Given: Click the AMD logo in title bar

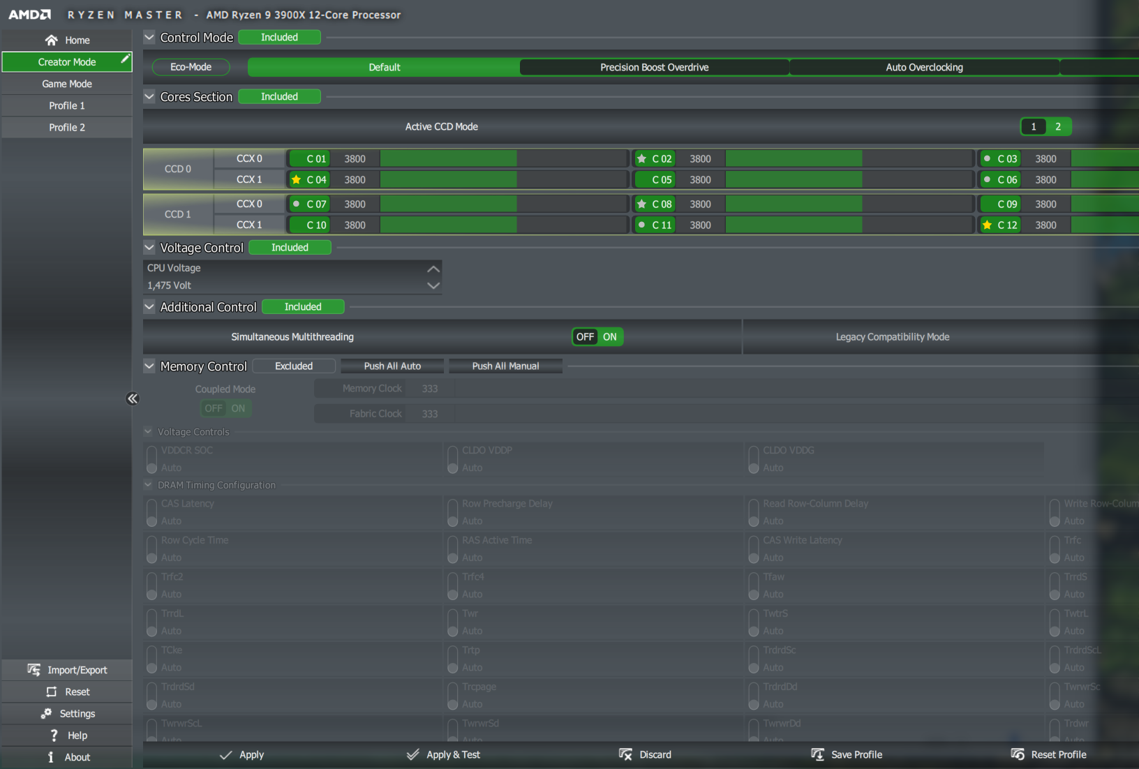Looking at the screenshot, I should point(29,15).
